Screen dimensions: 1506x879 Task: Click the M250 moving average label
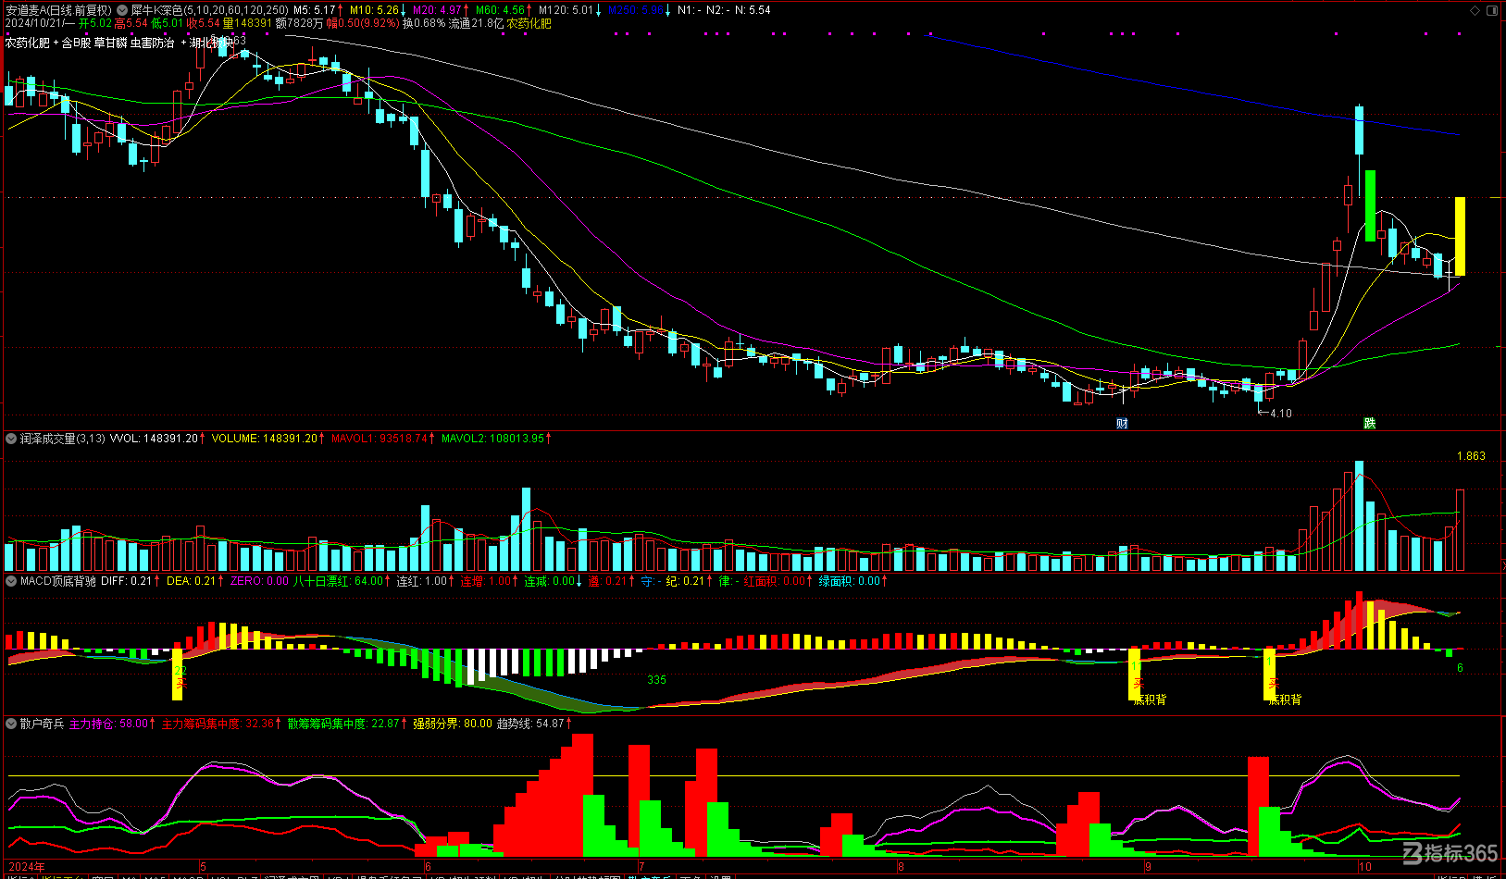tap(635, 10)
